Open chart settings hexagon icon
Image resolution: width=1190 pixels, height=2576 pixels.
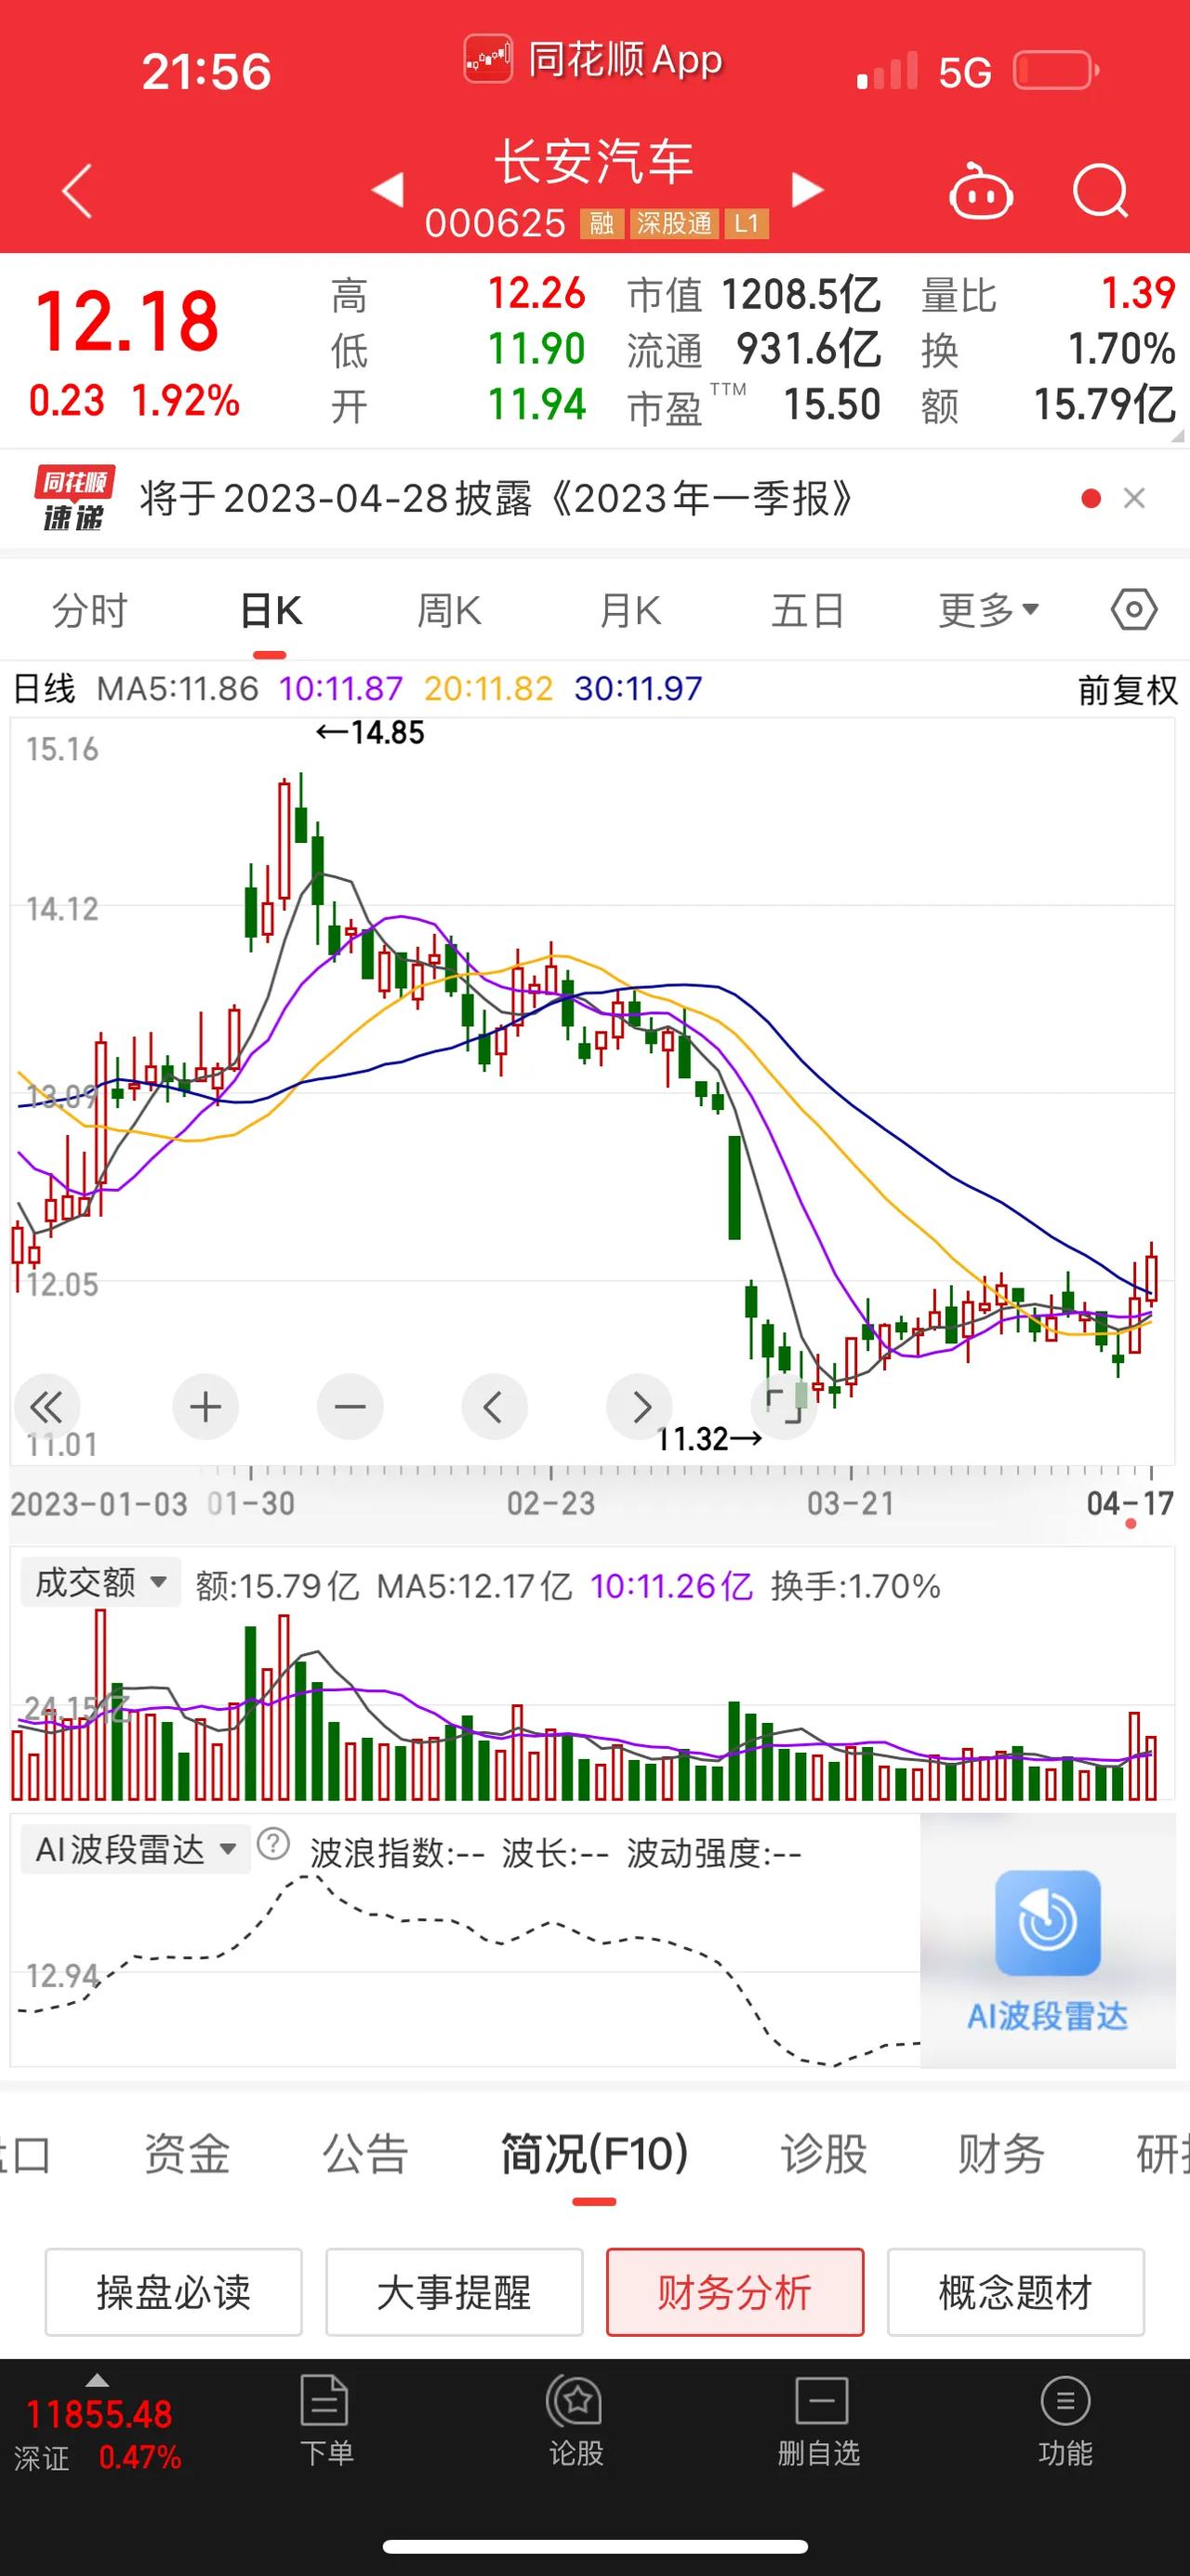1134,610
